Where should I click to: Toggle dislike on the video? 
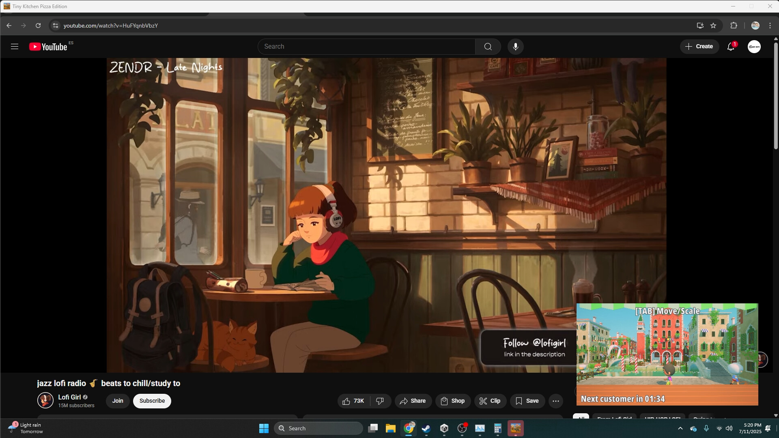point(380,401)
